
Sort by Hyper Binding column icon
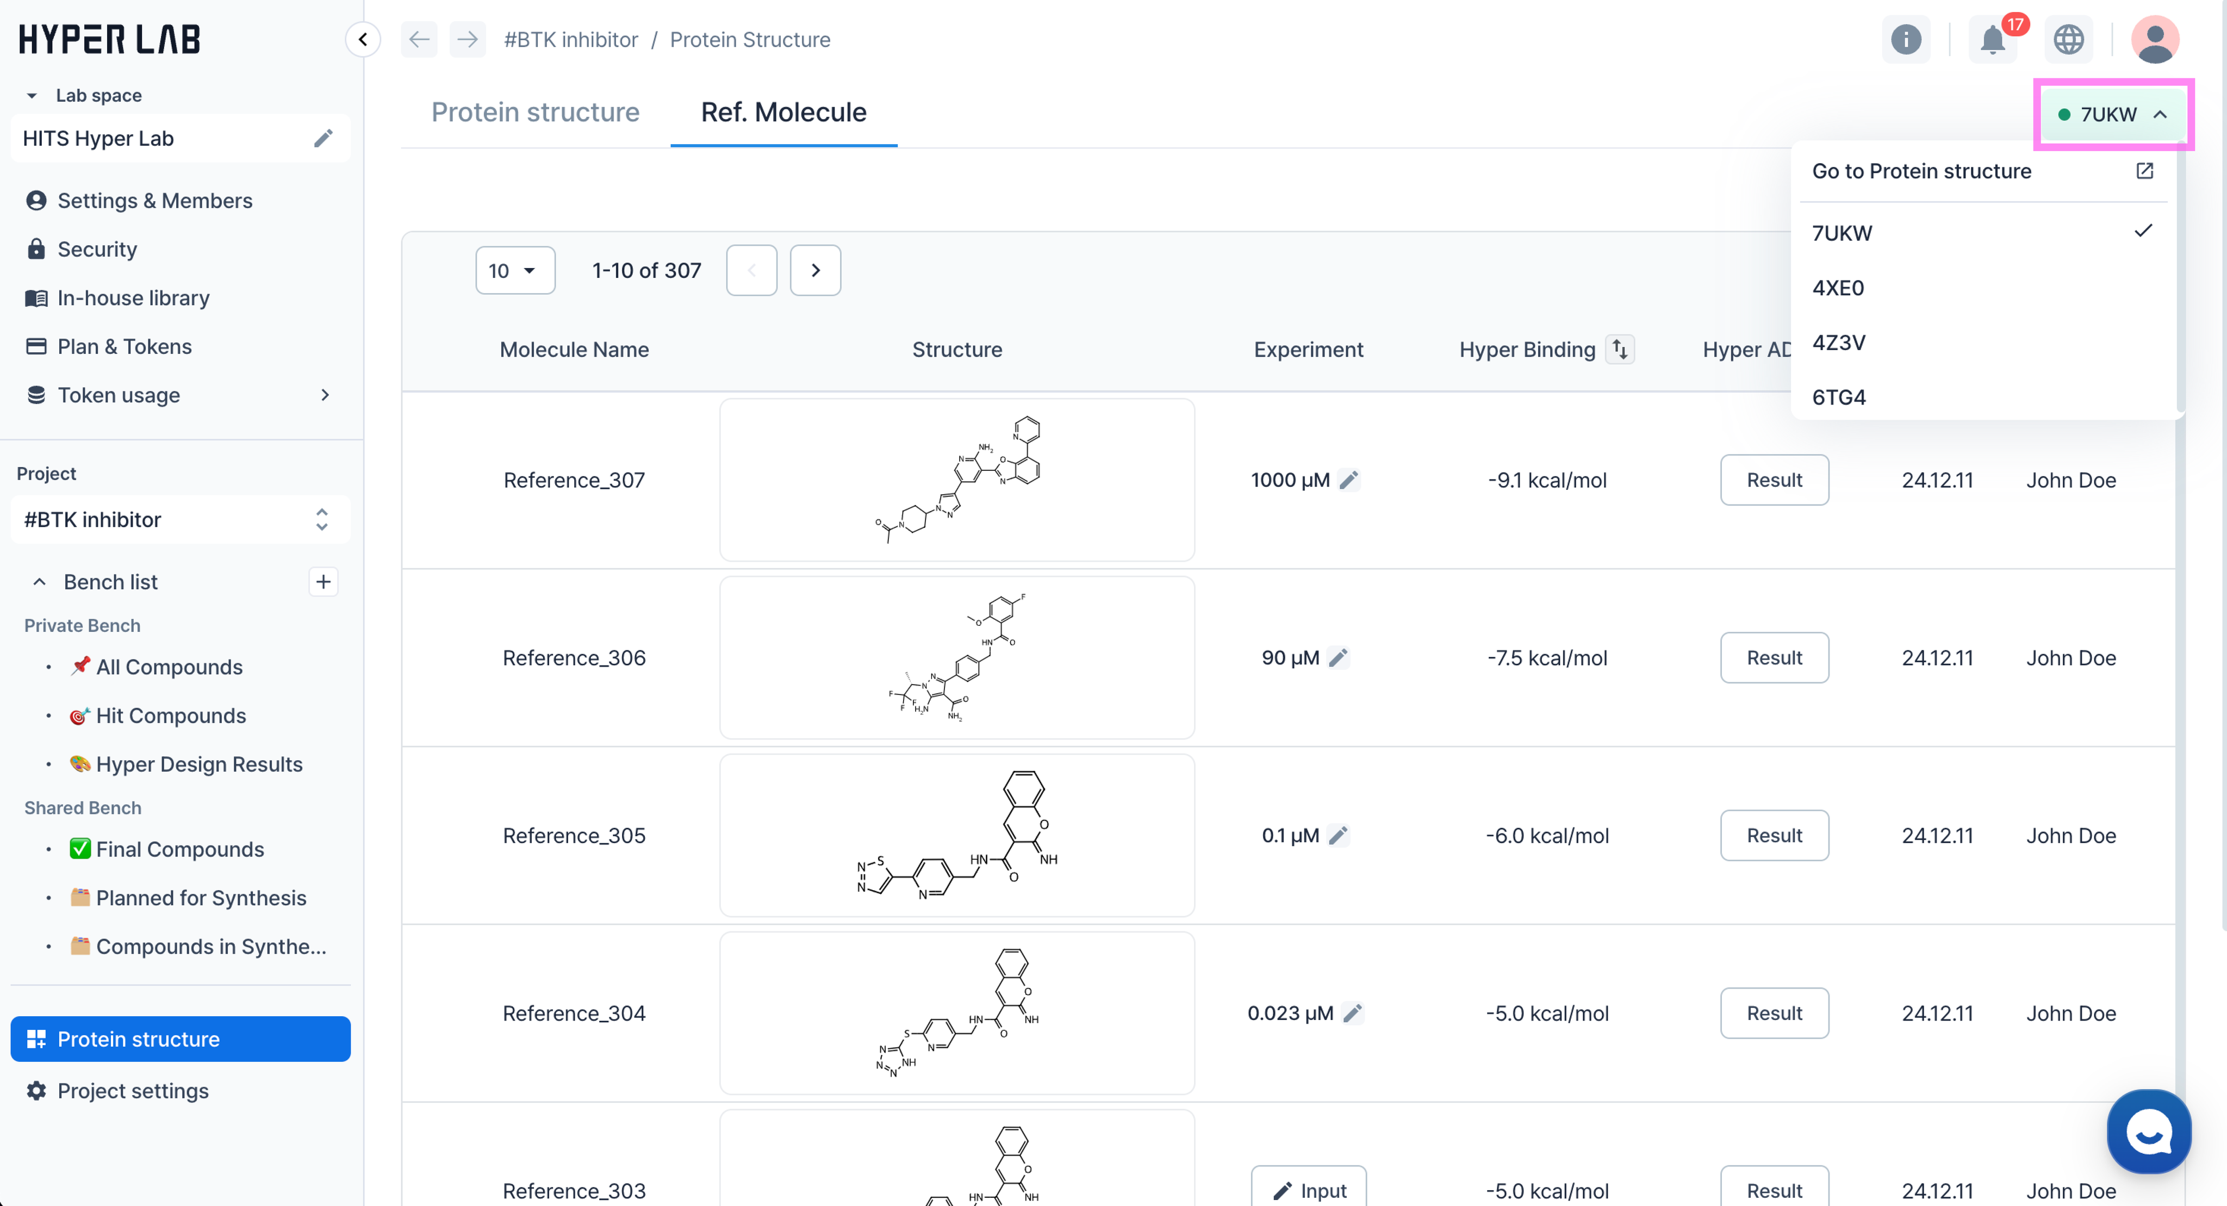point(1620,349)
